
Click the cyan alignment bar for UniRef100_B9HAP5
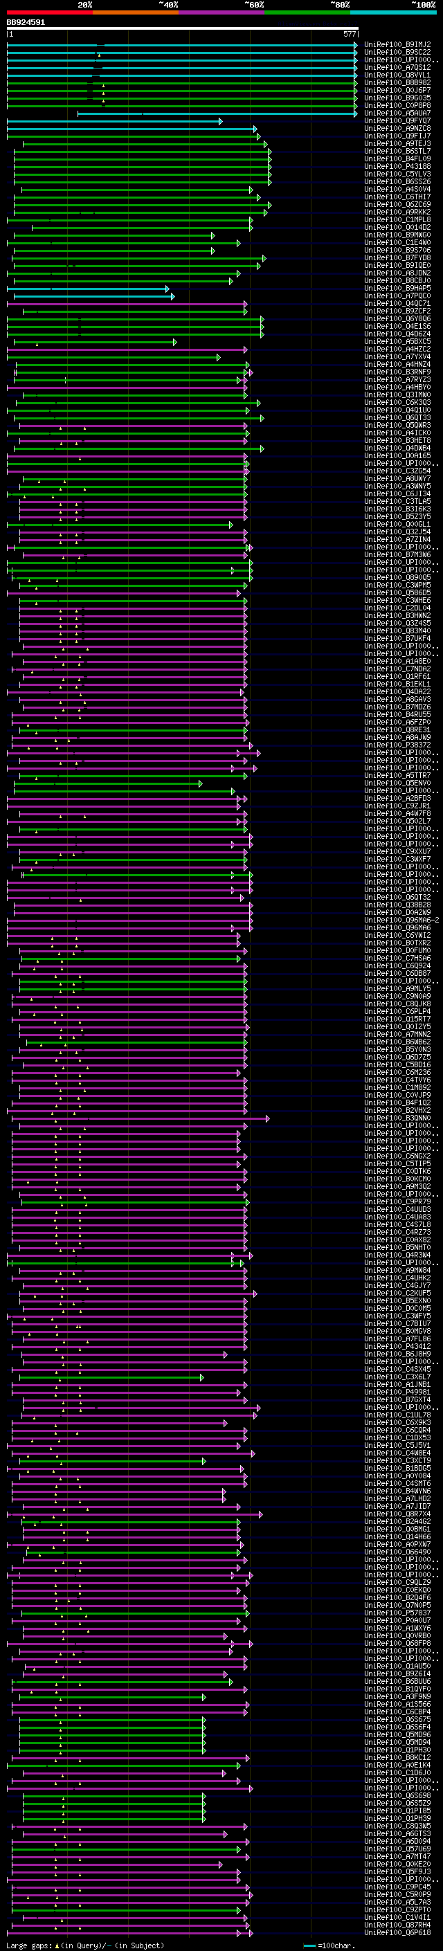click(x=88, y=289)
